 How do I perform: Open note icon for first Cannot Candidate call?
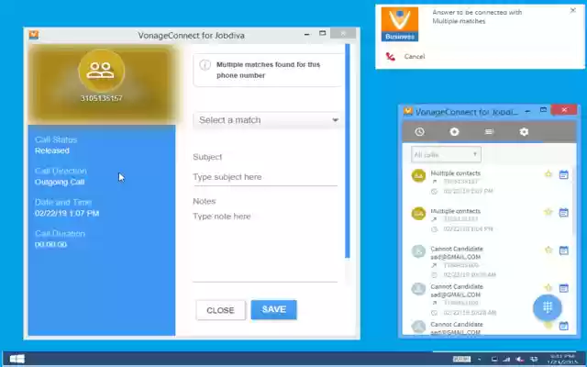coord(564,250)
